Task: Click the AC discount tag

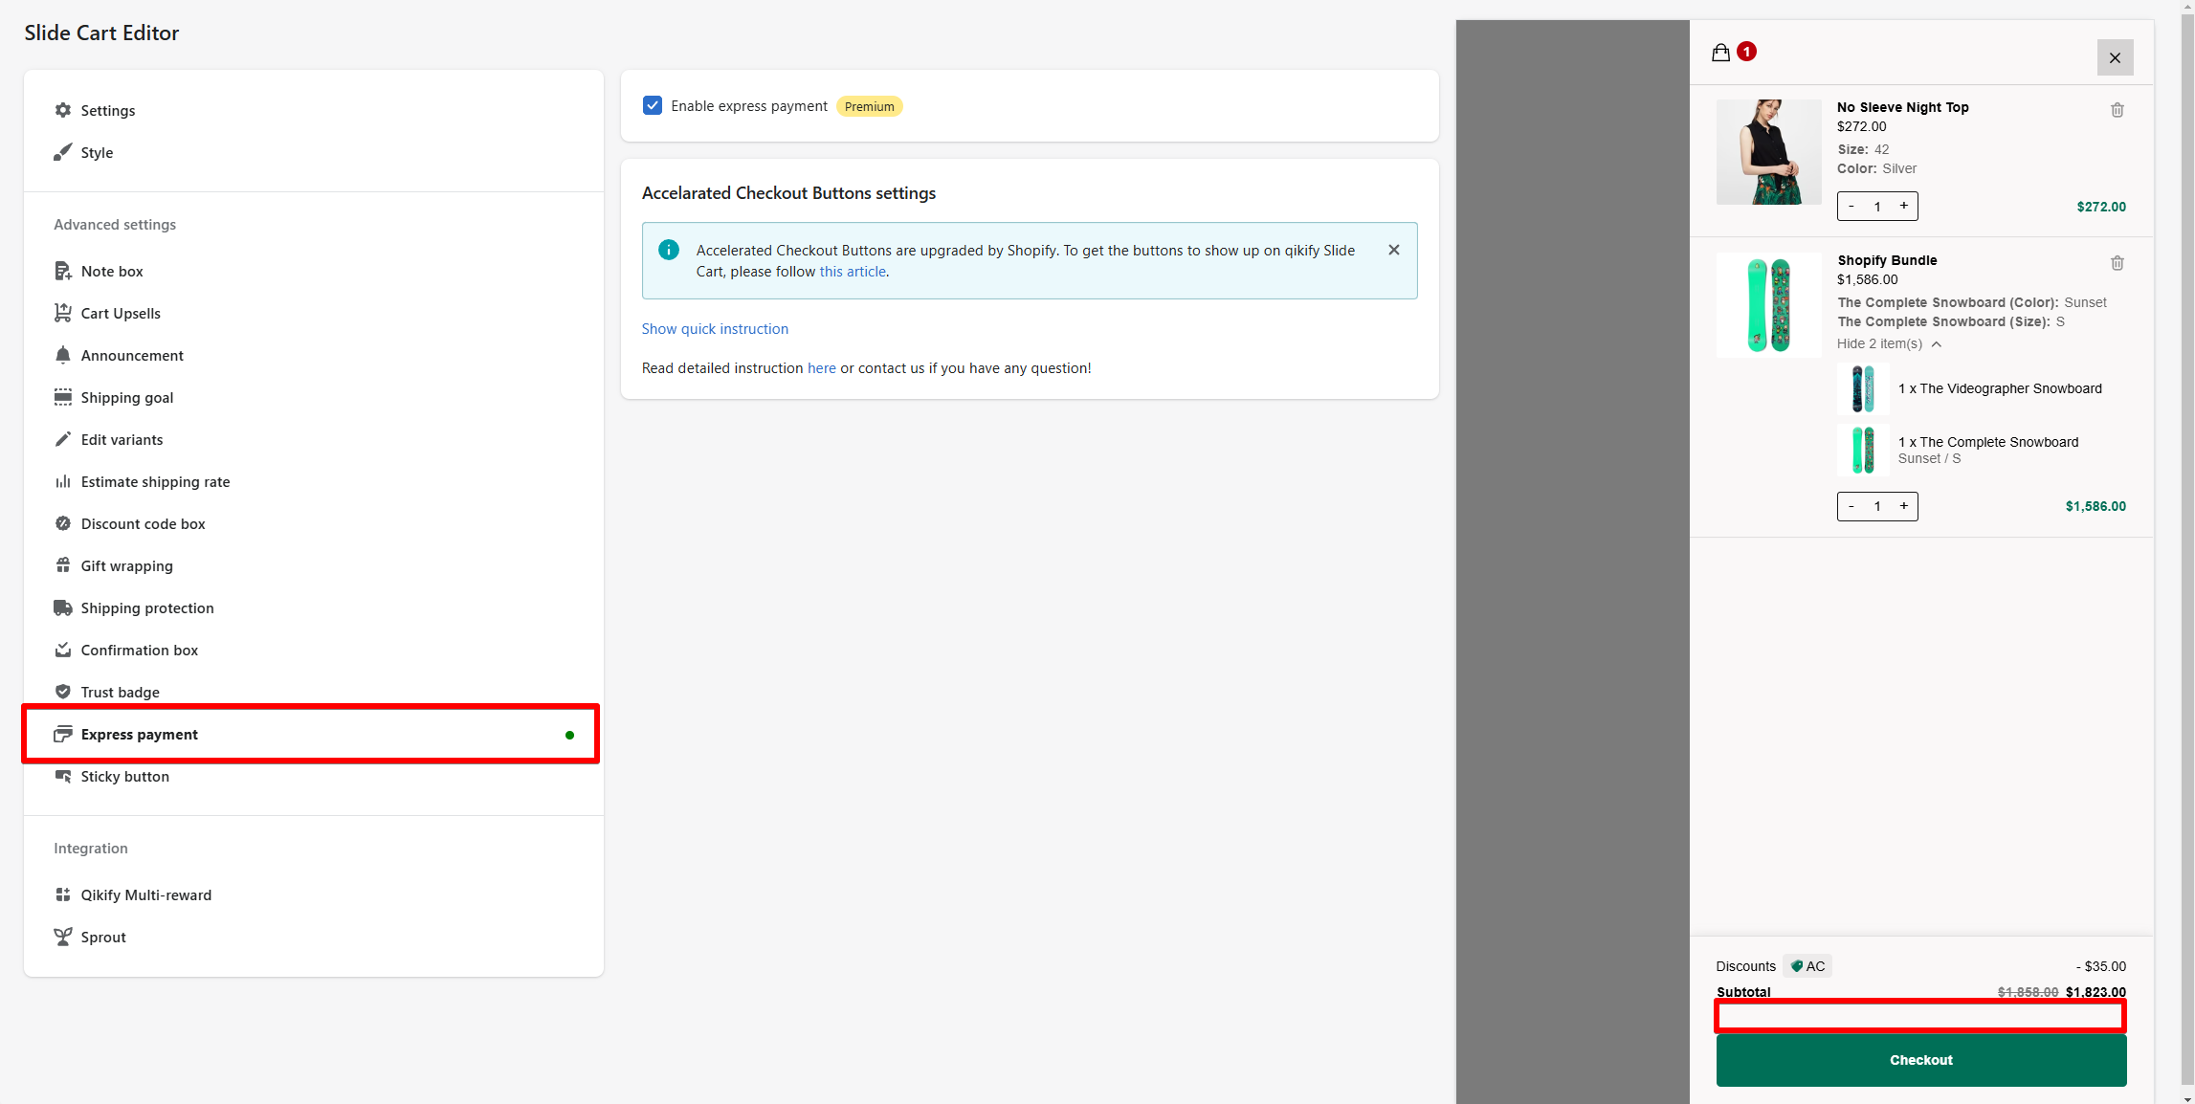Action: 1807,966
